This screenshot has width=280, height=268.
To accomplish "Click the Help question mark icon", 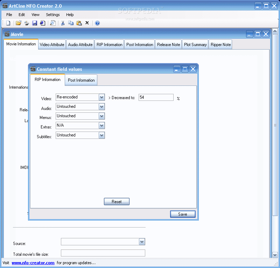I will 97,23.
